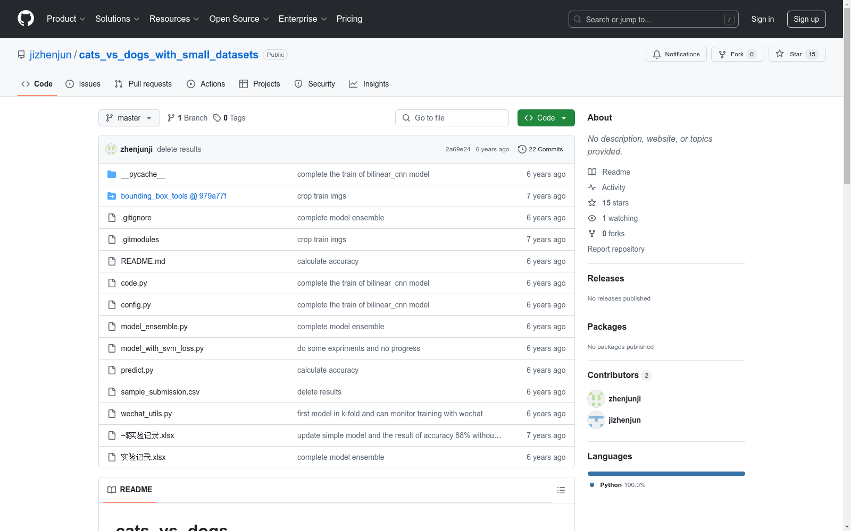The height and width of the screenshot is (531, 851).
Task: Open the master branch dropdown
Action: point(129,118)
